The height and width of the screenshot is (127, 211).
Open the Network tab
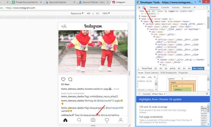point(187,7)
